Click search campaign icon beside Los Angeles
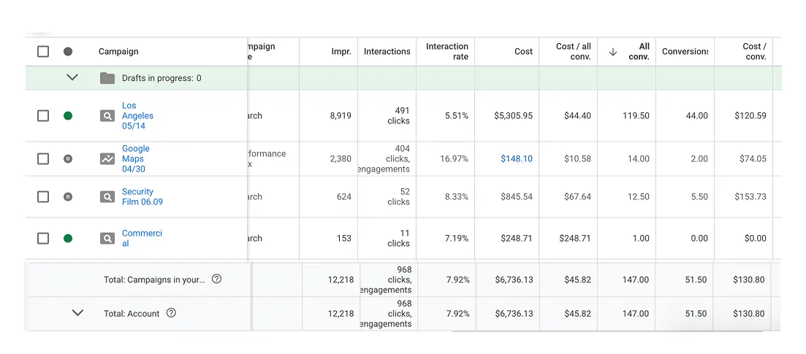806x354 pixels. [107, 115]
